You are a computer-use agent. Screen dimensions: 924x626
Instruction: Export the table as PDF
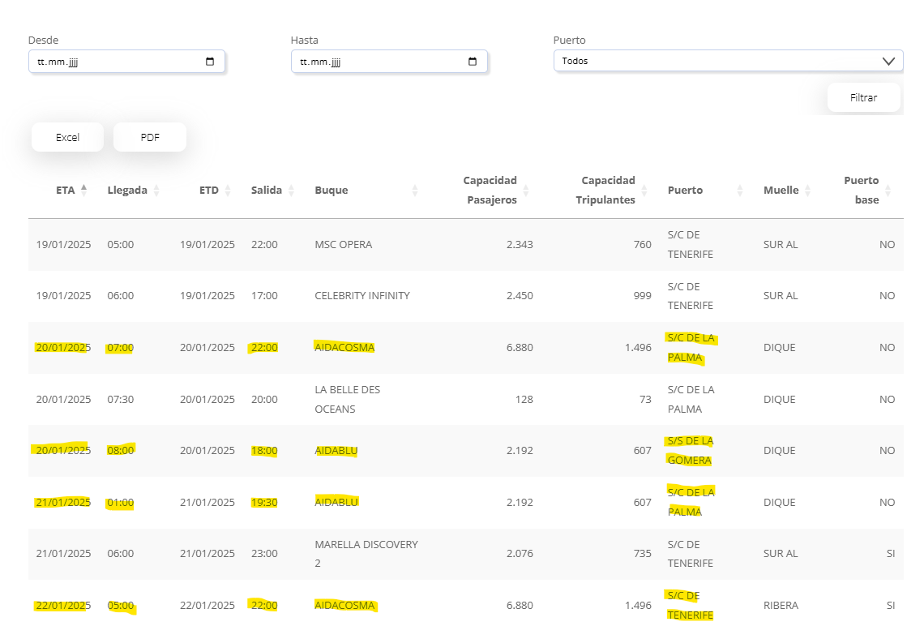click(150, 137)
